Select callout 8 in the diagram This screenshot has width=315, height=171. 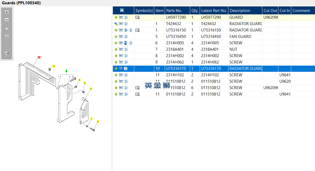(x=85, y=83)
